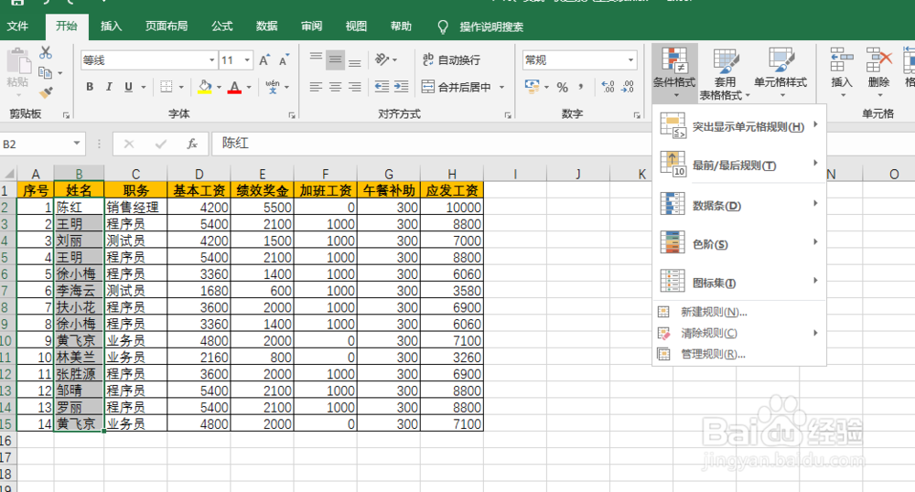
Task: Open 套用表格格式 table format gallery
Action: 726,71
